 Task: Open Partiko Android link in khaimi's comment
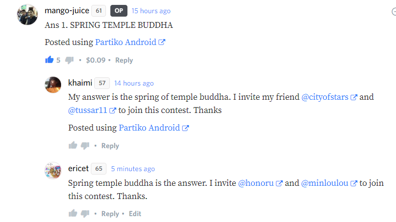point(149,128)
